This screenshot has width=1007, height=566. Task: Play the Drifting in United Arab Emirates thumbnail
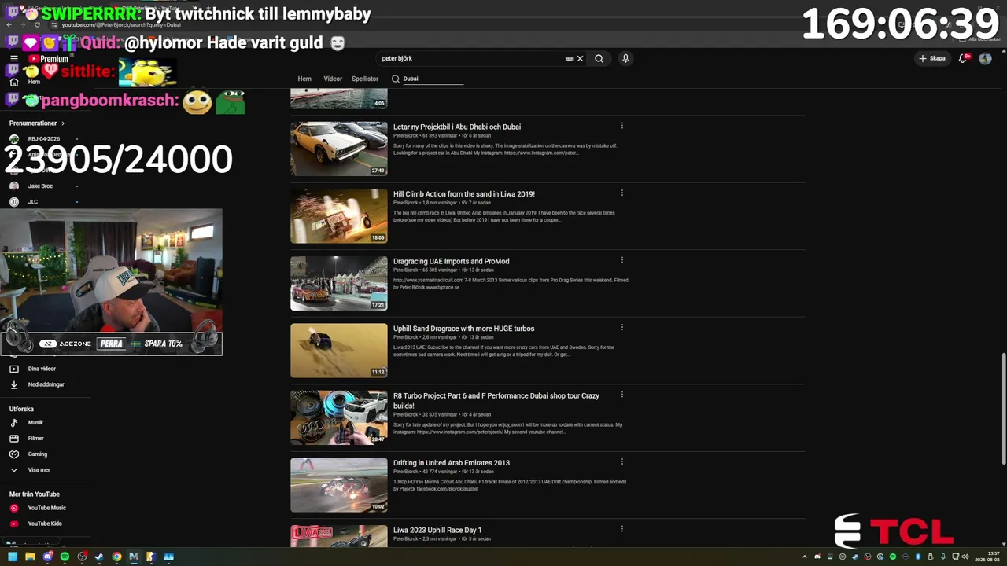pyautogui.click(x=339, y=485)
